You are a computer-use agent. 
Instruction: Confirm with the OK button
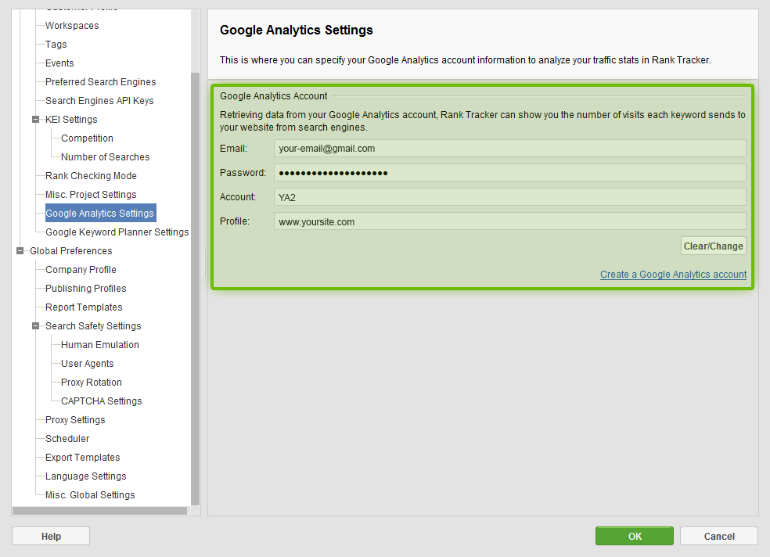pos(635,536)
